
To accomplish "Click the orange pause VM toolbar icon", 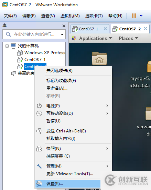I will pyautogui.click(x=134, y=16).
